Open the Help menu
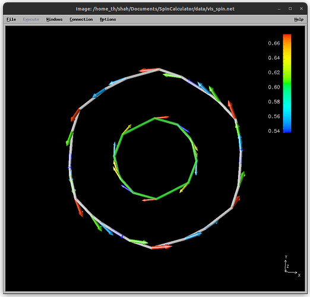The height and width of the screenshot is (297, 310). pyautogui.click(x=299, y=20)
